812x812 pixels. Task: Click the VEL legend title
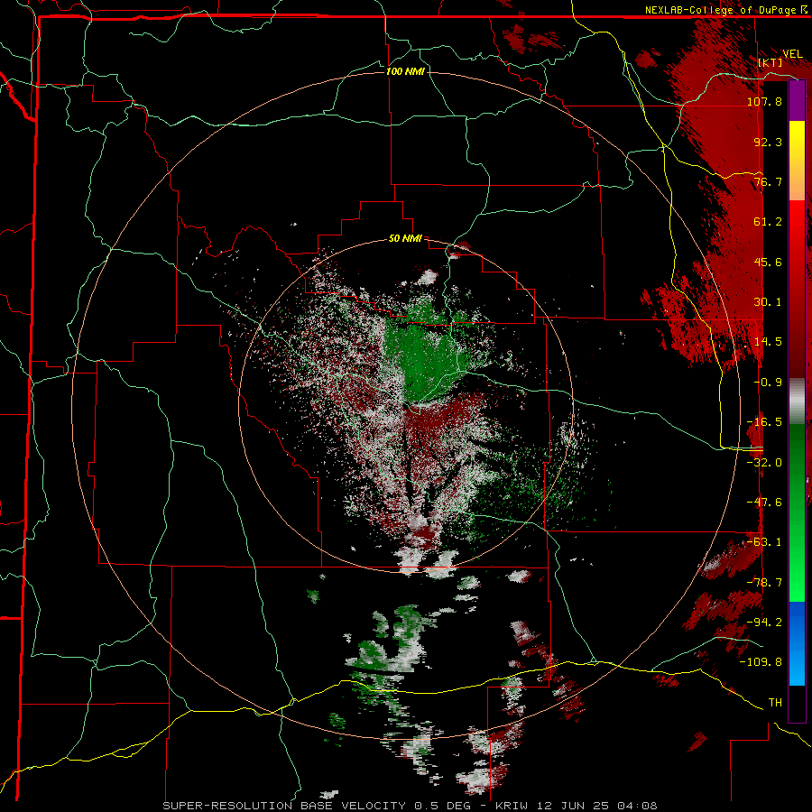792,54
